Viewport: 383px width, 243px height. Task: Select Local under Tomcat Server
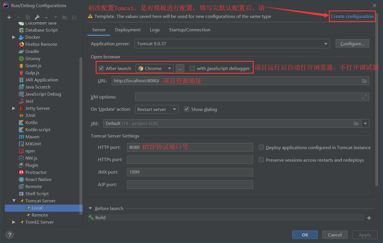pyautogui.click(x=44, y=208)
